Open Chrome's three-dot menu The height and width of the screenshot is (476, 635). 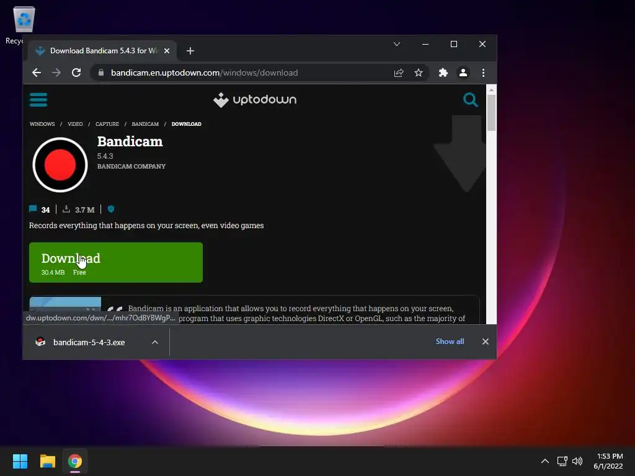click(x=483, y=73)
